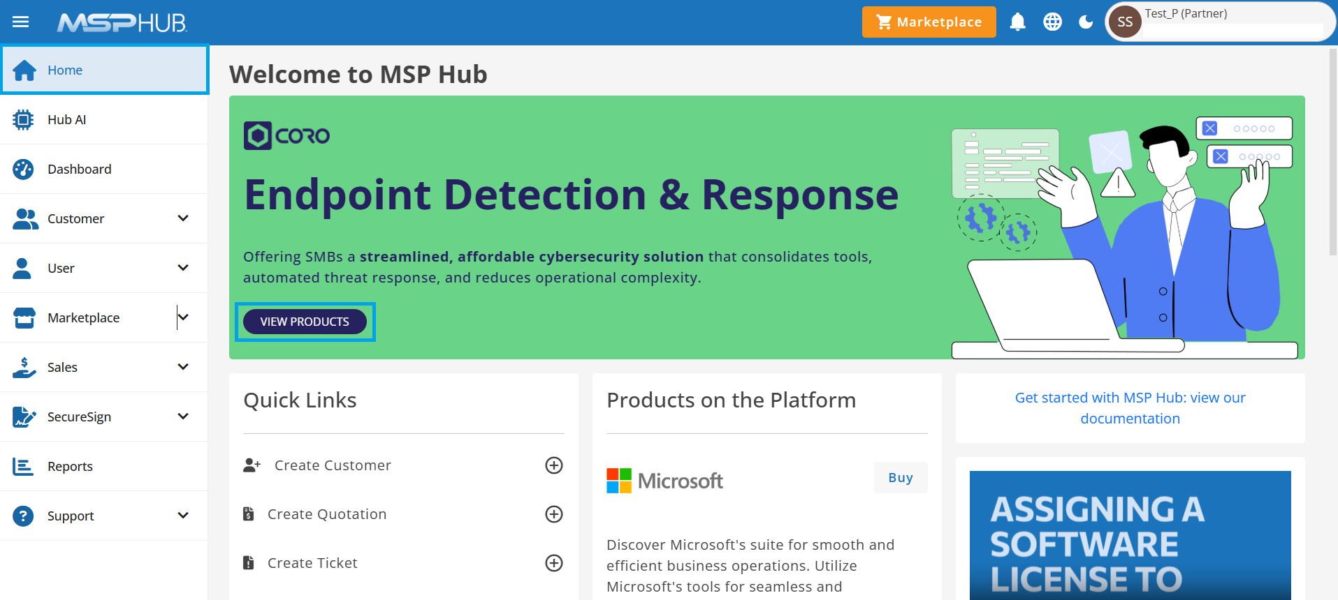Expand the sidebar Marketplace chevron
The height and width of the screenshot is (600, 1338).
[x=183, y=317]
